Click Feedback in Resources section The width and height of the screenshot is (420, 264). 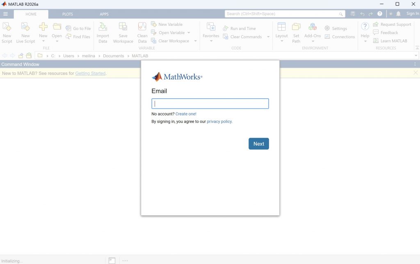[x=386, y=33]
